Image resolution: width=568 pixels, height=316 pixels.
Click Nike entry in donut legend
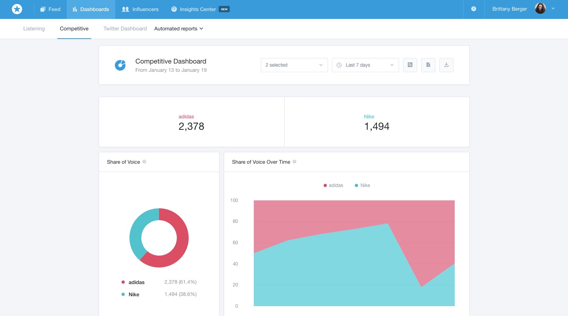[130, 295]
